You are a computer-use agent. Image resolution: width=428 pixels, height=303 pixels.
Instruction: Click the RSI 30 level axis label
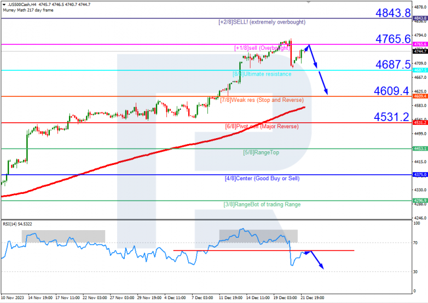[415, 272]
